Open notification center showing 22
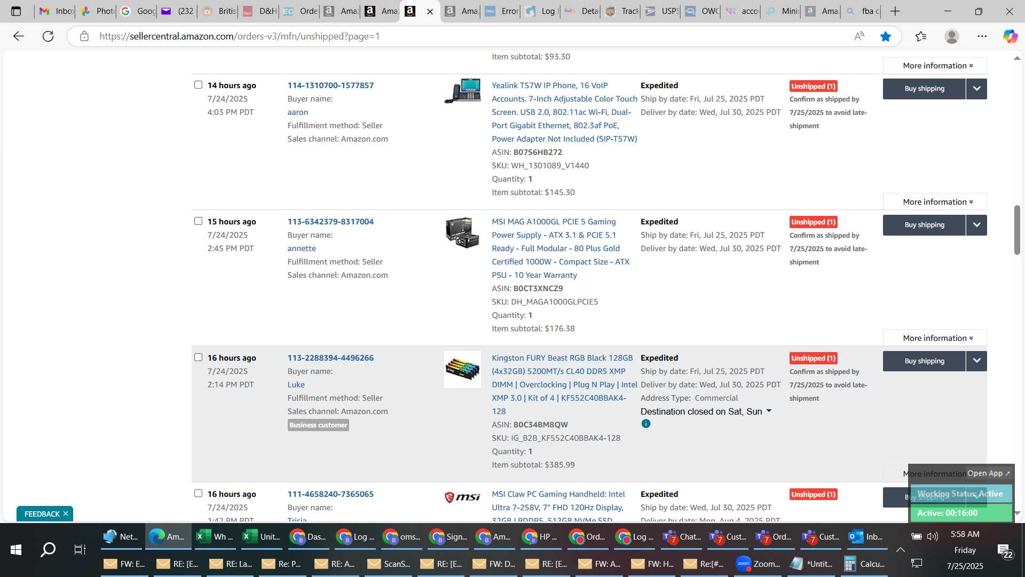The image size is (1025, 577). [x=1004, y=550]
